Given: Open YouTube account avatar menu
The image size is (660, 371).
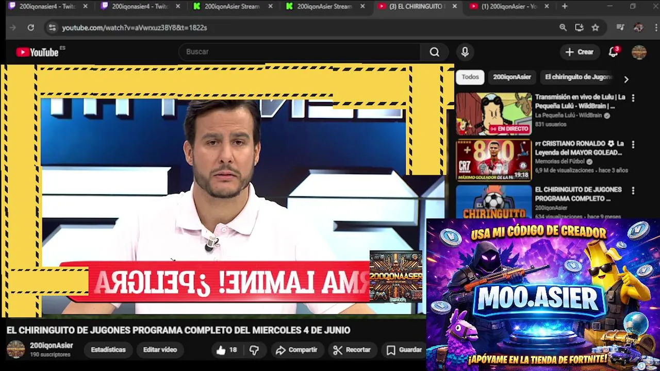Looking at the screenshot, I should tap(639, 52).
